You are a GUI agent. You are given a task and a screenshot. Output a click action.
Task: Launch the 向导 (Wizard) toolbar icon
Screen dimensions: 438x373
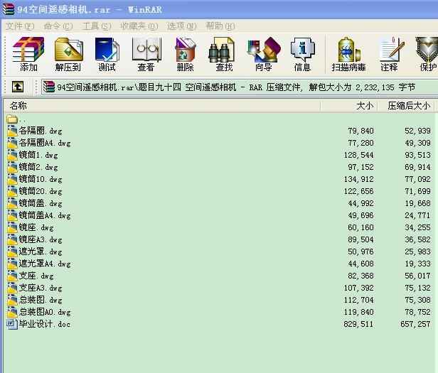(x=263, y=54)
